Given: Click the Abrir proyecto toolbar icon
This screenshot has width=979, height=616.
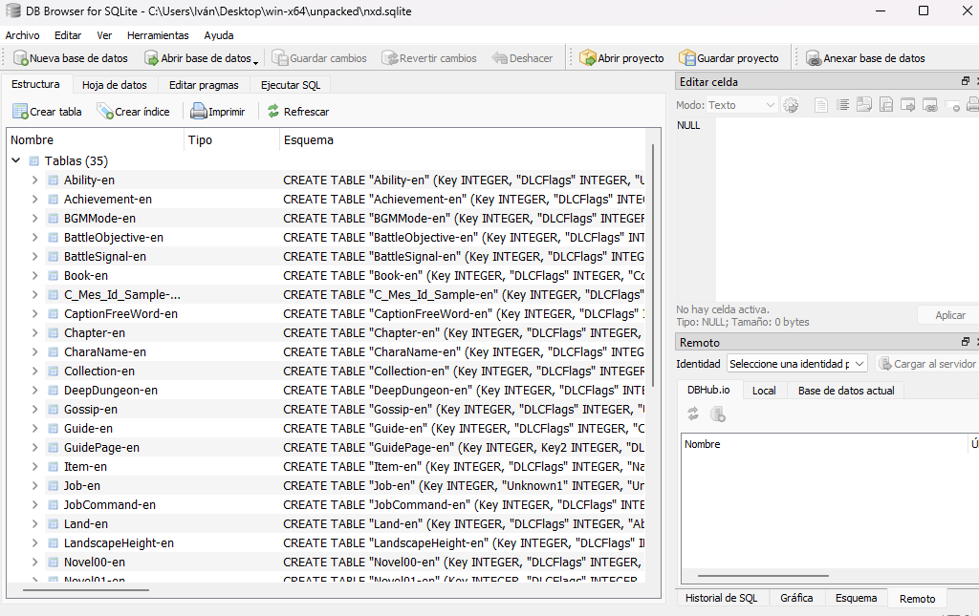Looking at the screenshot, I should pyautogui.click(x=588, y=58).
